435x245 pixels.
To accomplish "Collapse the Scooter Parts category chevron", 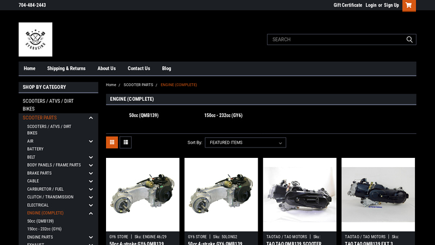I will [91, 118].
